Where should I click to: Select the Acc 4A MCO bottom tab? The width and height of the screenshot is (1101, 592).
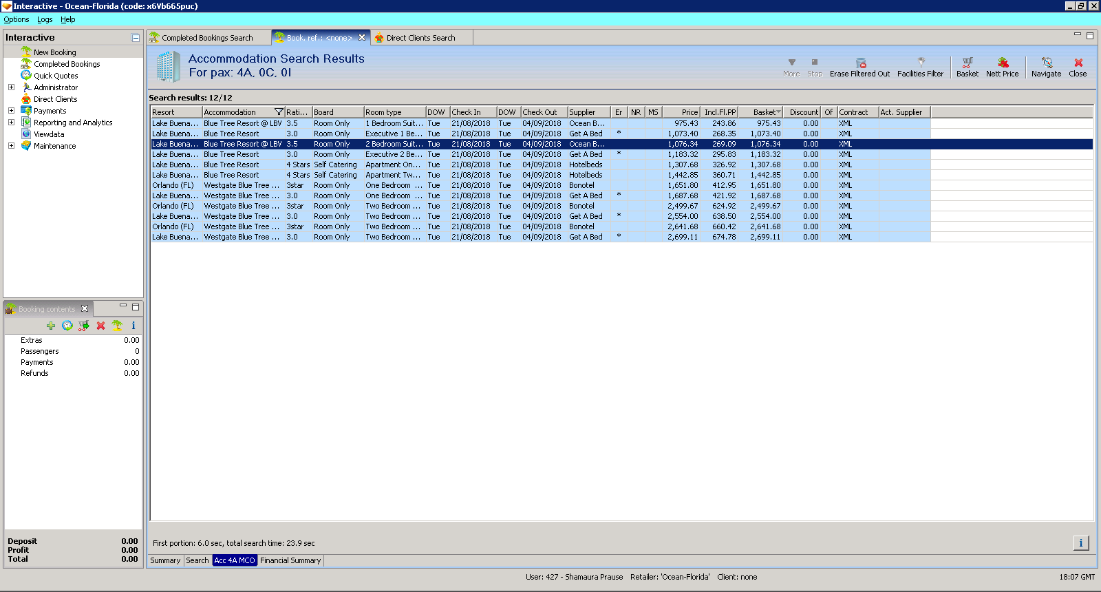tap(235, 560)
